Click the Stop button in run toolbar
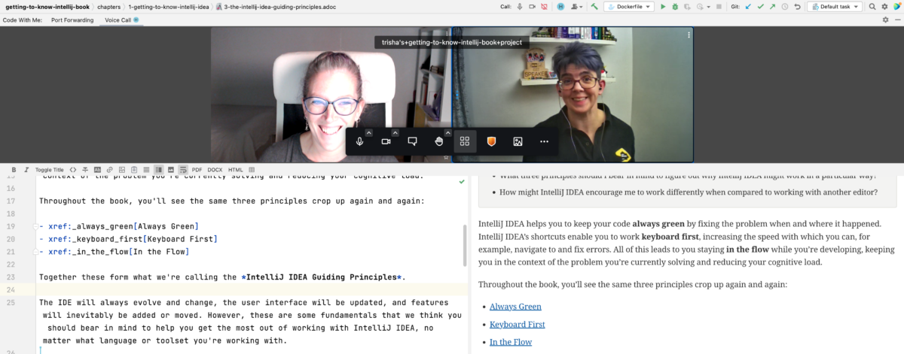 [x=719, y=7]
